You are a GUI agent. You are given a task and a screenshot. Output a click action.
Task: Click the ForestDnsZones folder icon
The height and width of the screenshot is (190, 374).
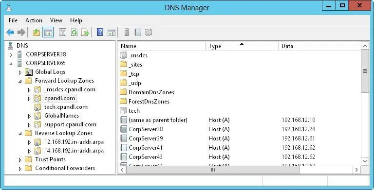tap(123, 102)
